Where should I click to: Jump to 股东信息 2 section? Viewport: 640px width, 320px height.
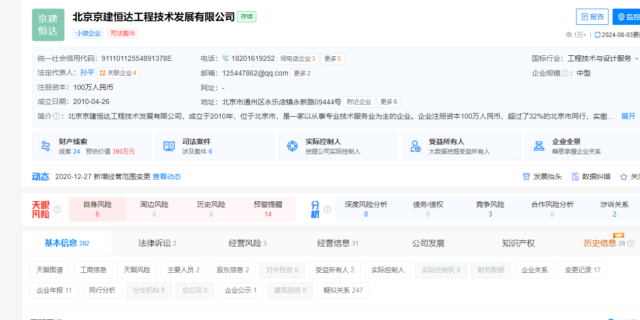coord(233,270)
